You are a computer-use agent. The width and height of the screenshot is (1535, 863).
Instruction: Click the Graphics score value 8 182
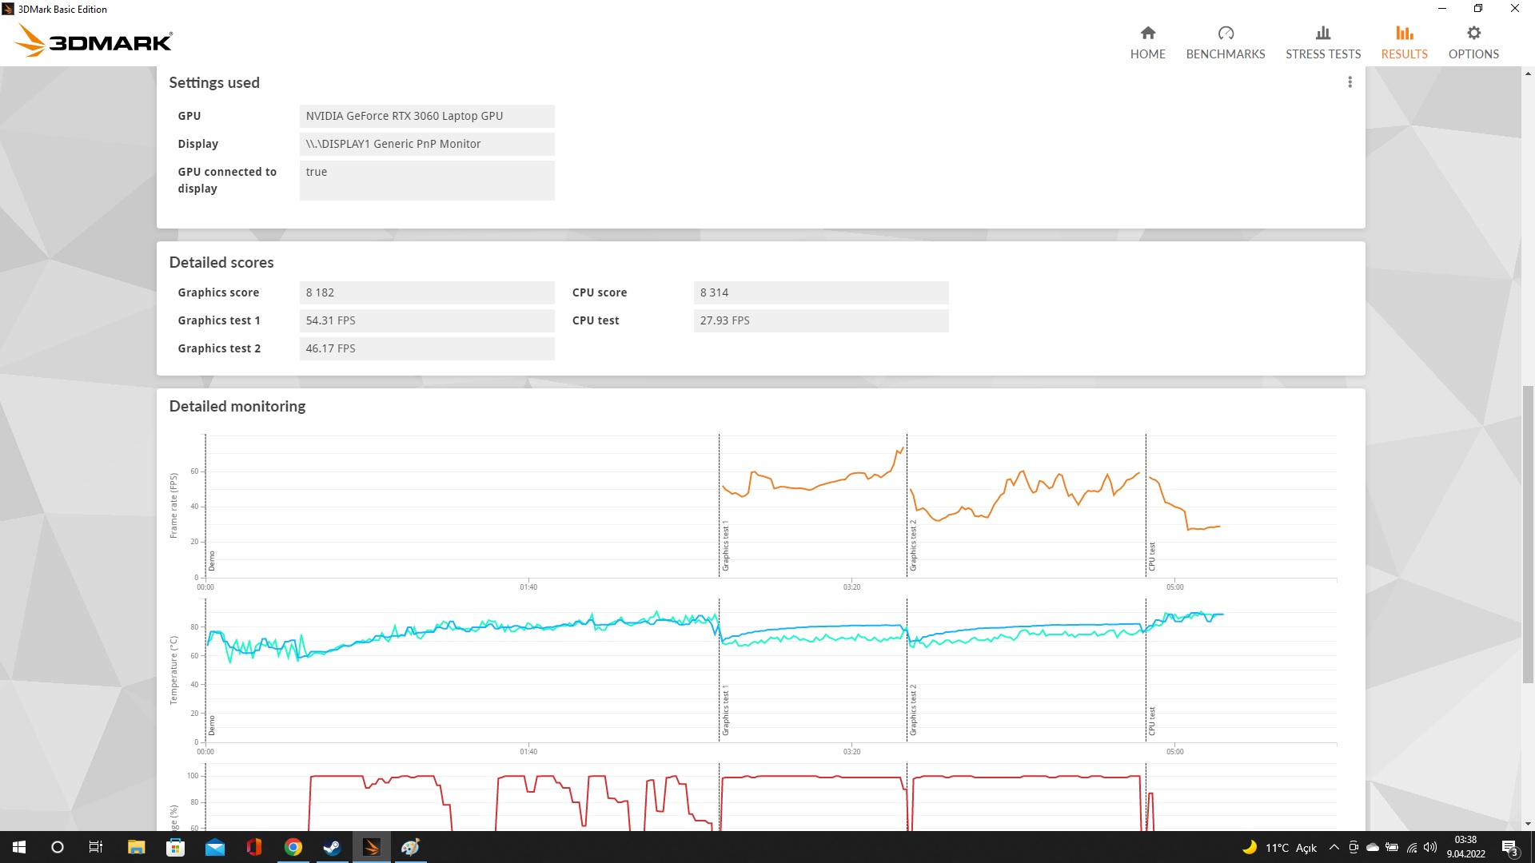pyautogui.click(x=427, y=292)
